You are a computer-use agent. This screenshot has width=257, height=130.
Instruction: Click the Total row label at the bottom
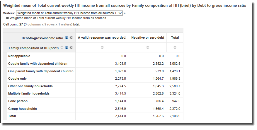point(12,116)
